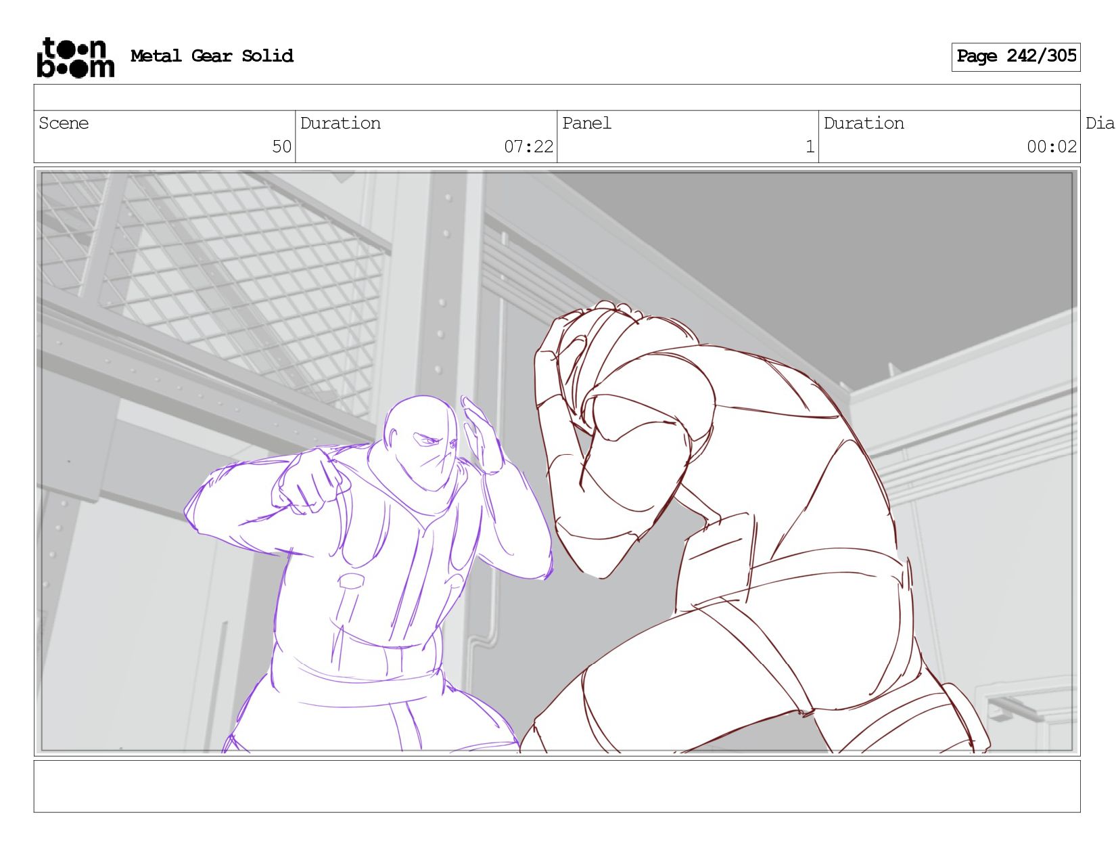Click the 'Scene' header label
This screenshot has width=1116, height=863.
click(64, 123)
